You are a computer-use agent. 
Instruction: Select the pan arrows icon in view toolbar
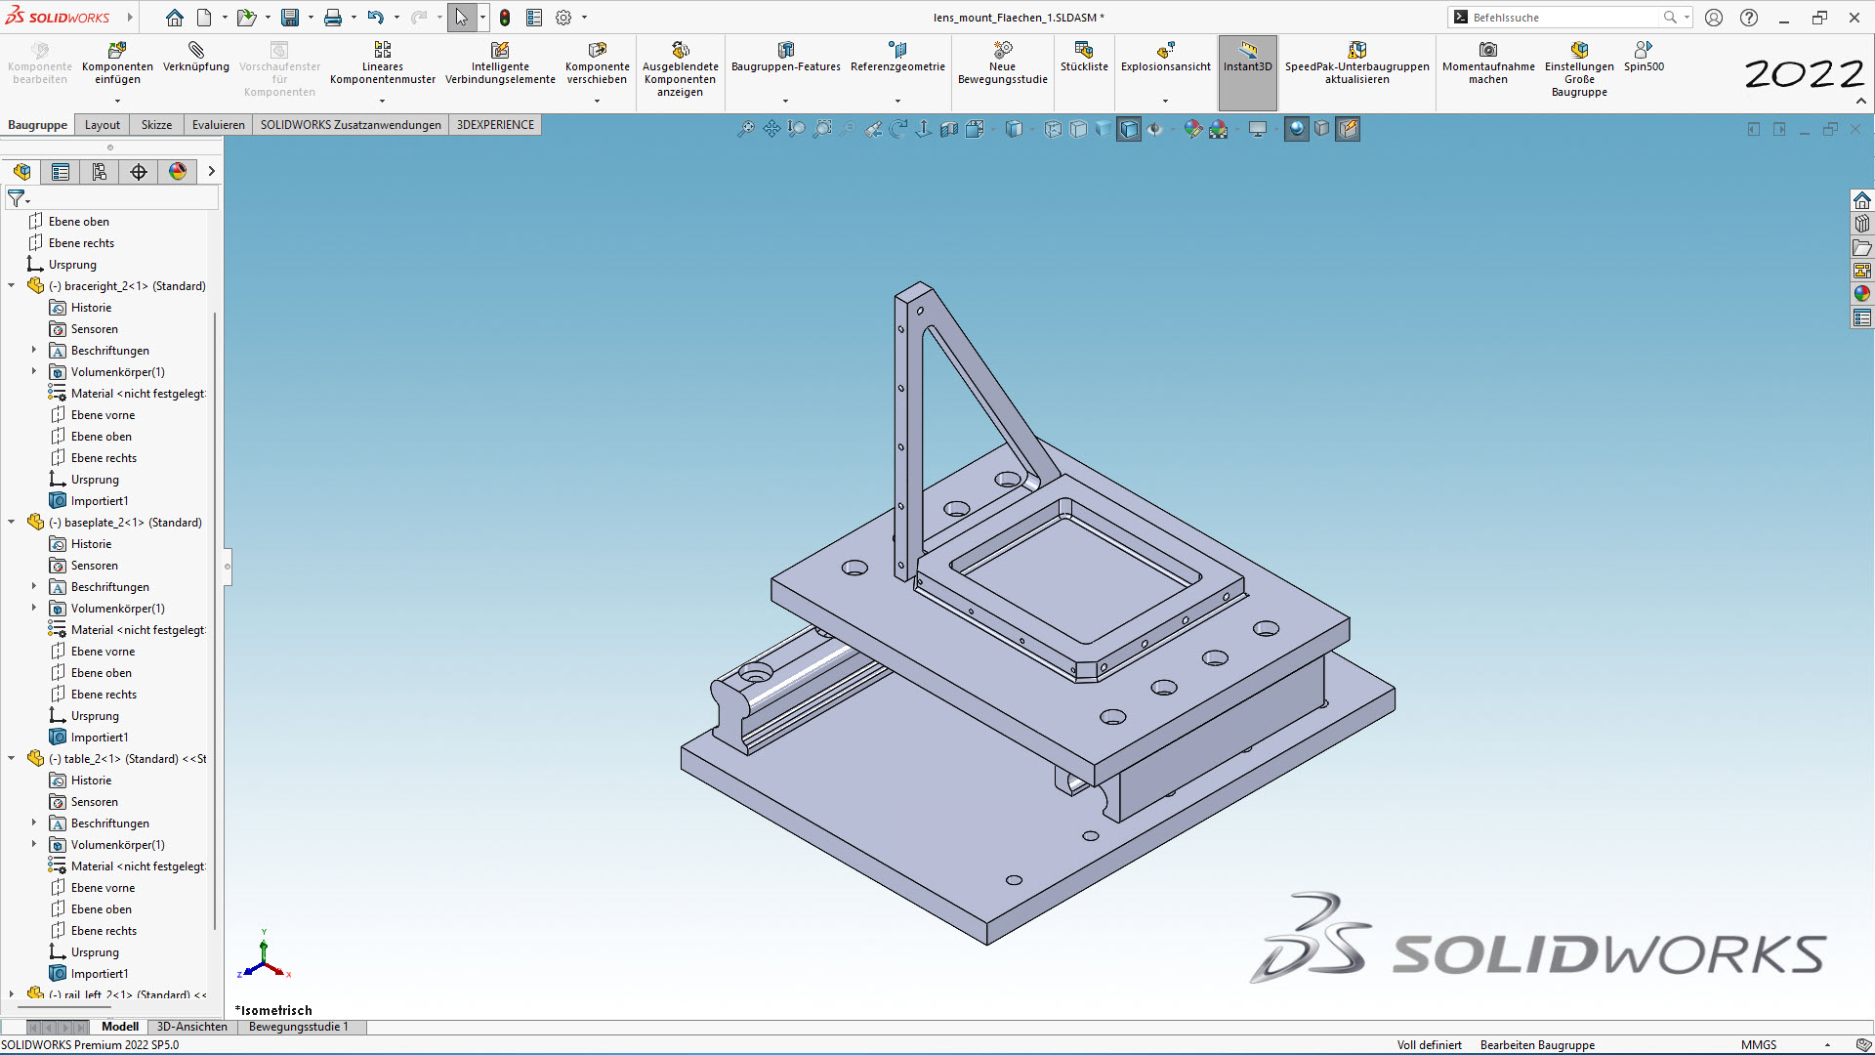(771, 129)
